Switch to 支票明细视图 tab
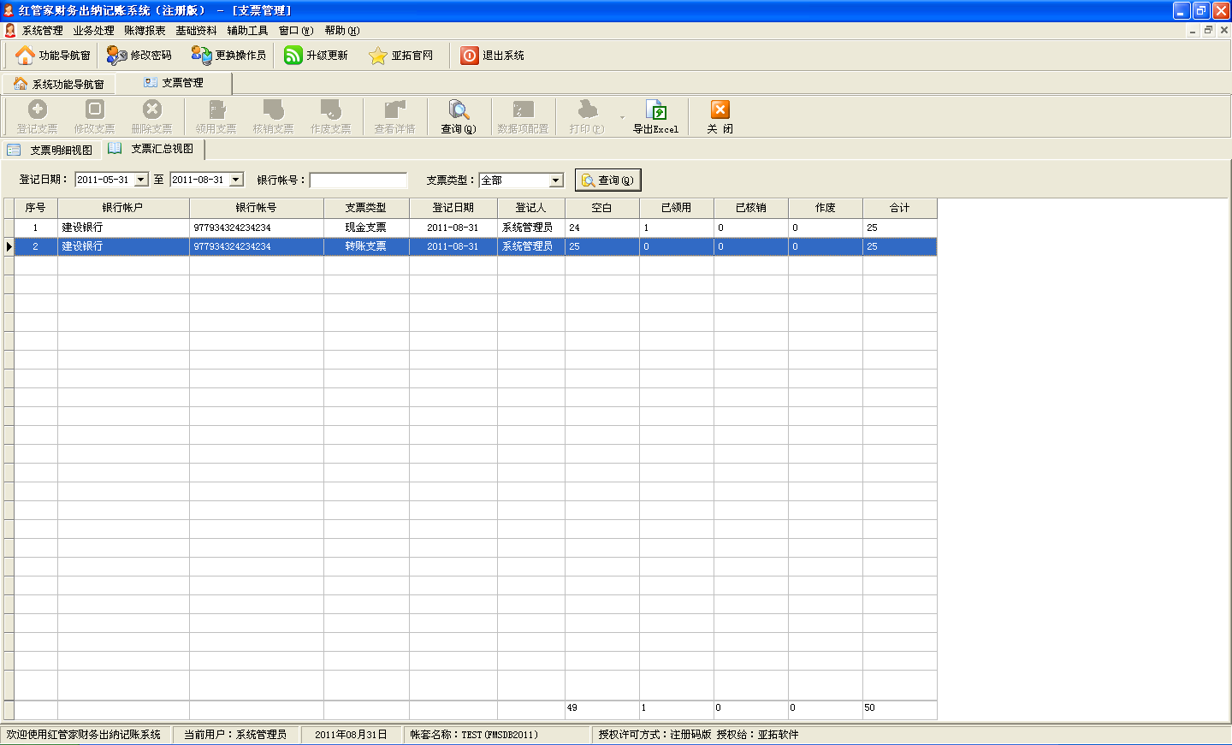This screenshot has width=1232, height=745. 51,150
